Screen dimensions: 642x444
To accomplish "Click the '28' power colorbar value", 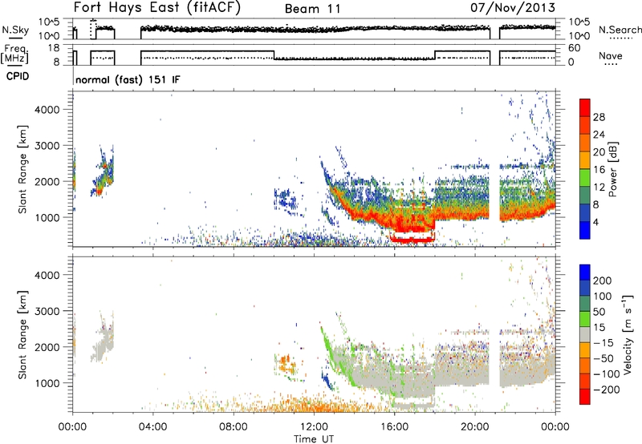I will click(599, 117).
